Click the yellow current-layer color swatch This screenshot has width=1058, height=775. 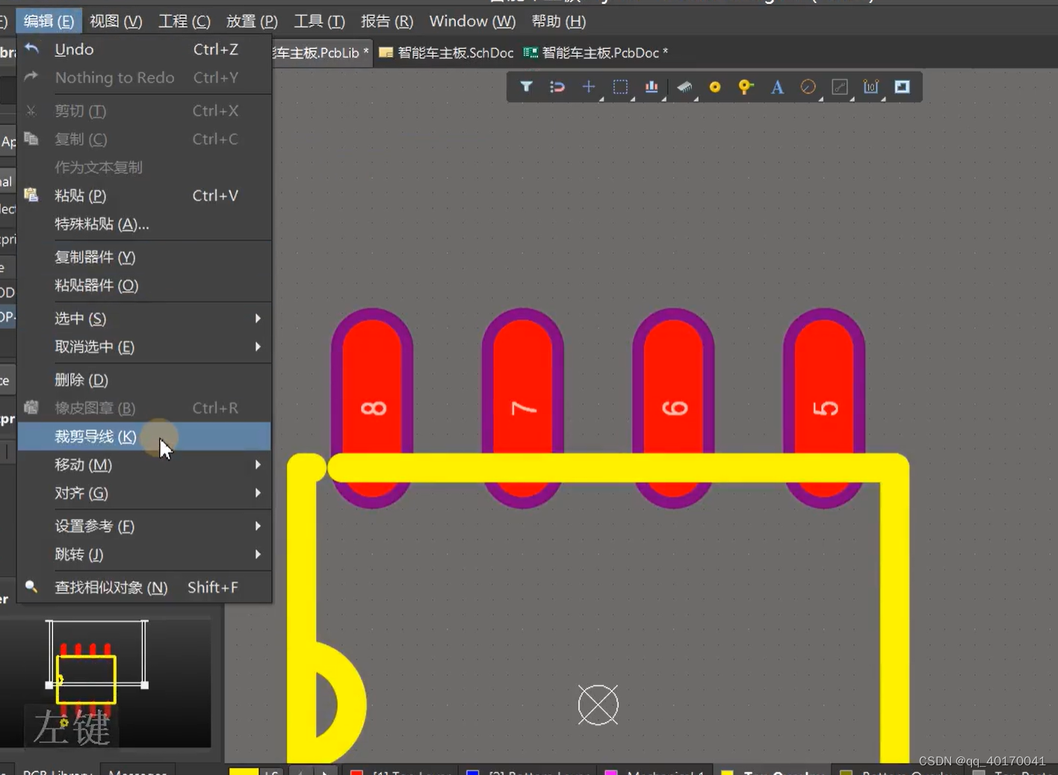244,771
